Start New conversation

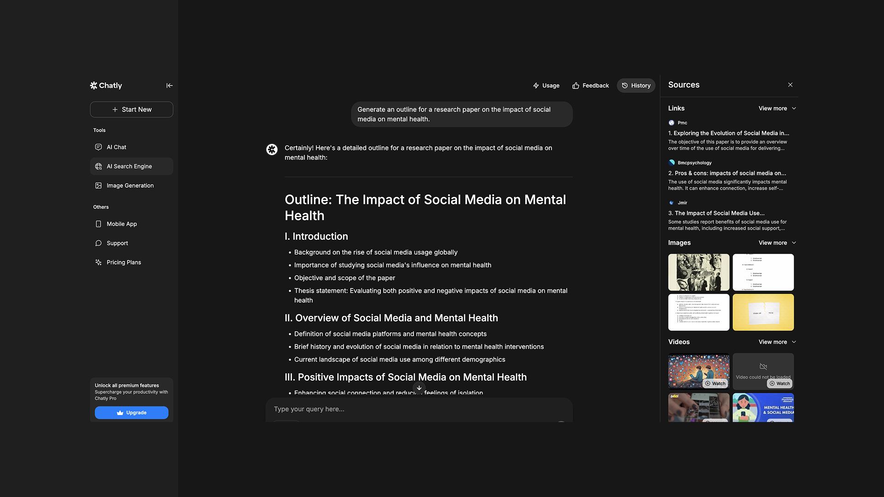click(132, 110)
